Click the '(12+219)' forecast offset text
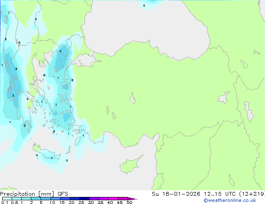 click(x=252, y=194)
